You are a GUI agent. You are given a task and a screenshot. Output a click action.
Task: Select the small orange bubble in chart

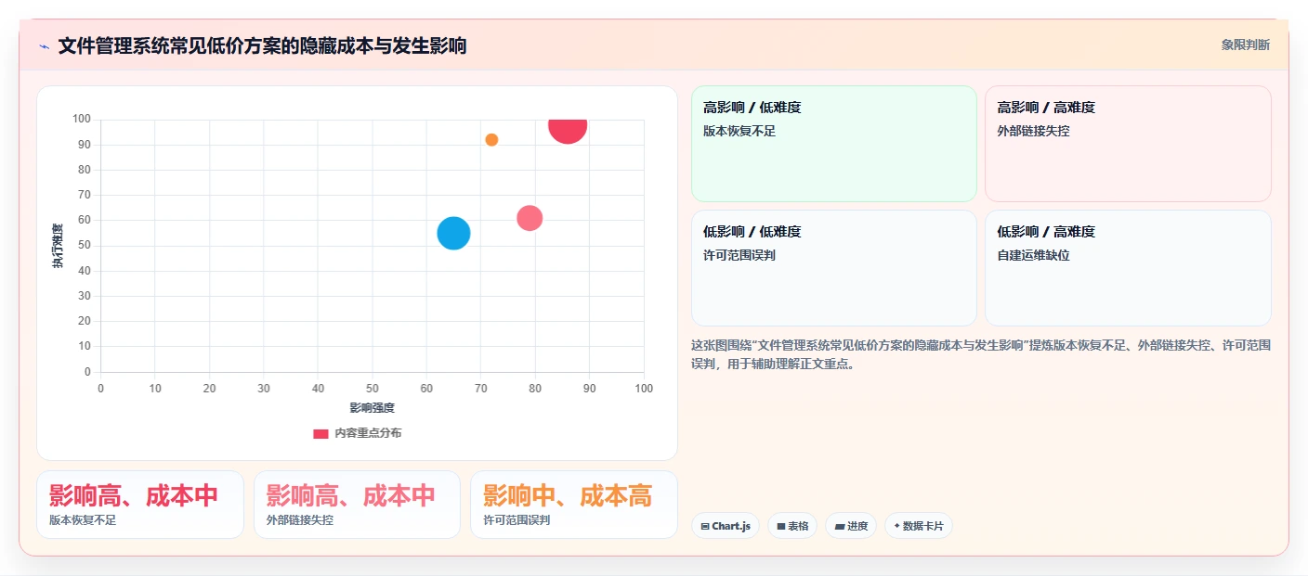pyautogui.click(x=491, y=140)
